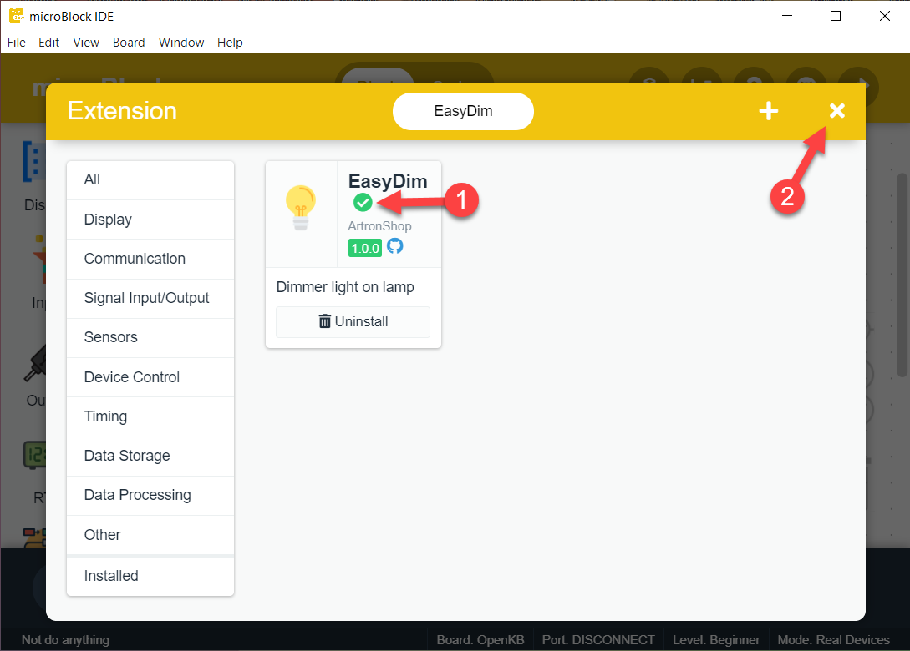This screenshot has height=651, width=910.
Task: Select the Timing category
Action: pos(150,416)
